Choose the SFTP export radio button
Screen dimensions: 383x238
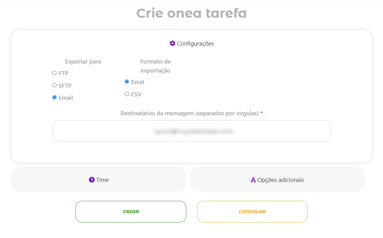[54, 85]
